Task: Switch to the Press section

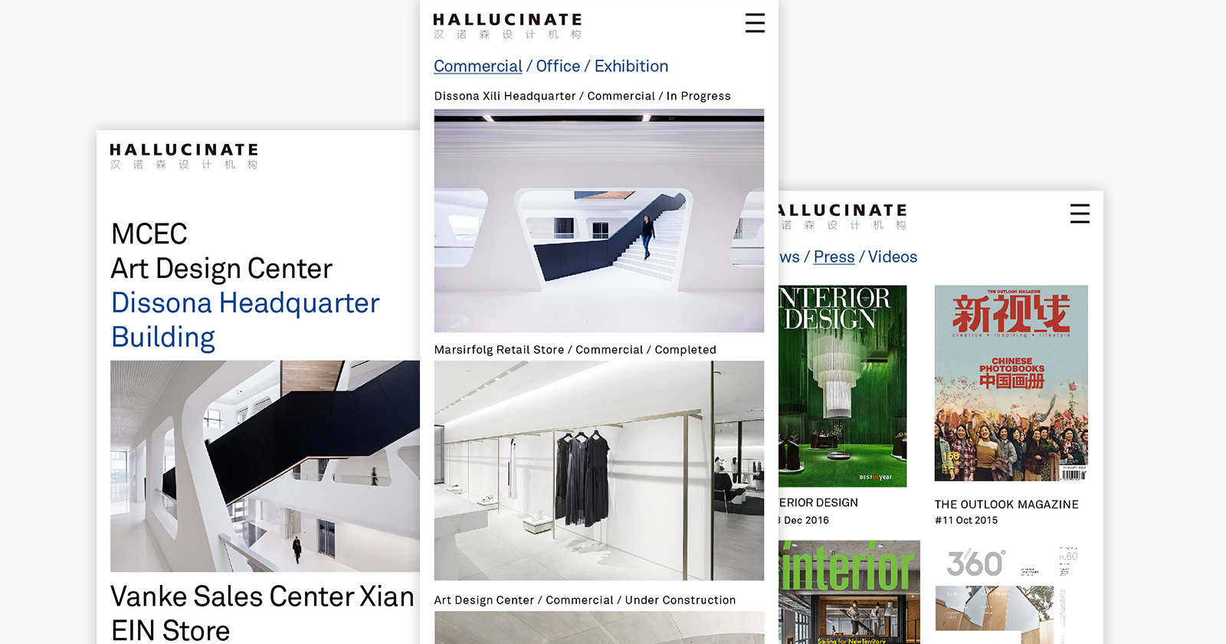Action: [x=834, y=257]
